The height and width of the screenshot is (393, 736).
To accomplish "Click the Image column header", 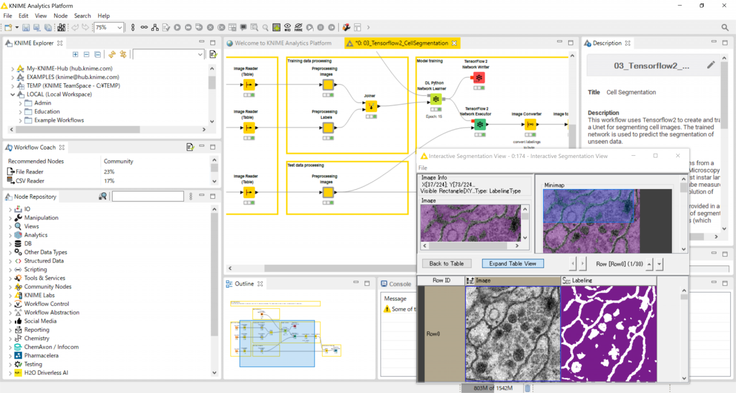I will [513, 280].
